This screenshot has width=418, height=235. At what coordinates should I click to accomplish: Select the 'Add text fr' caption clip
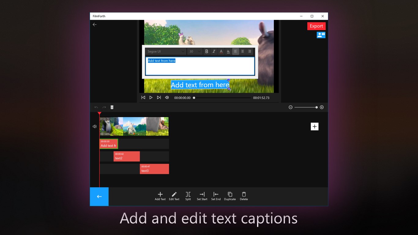109,144
